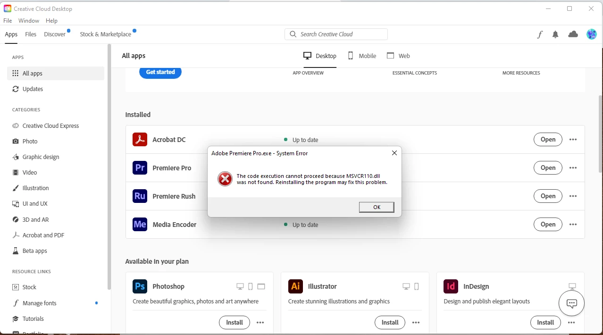Open Acrobat DC with Open button
The image size is (603, 335).
pos(548,140)
